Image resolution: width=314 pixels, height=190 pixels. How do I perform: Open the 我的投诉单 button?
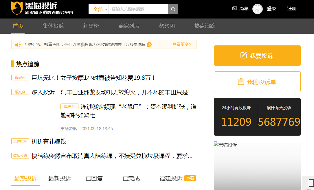point(257,82)
